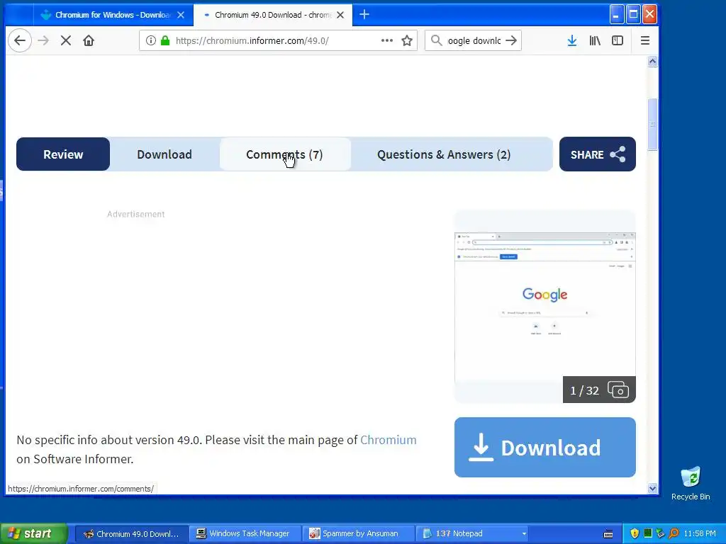Click the scrollbar down arrow
This screenshot has height=544, width=726.
click(x=652, y=488)
